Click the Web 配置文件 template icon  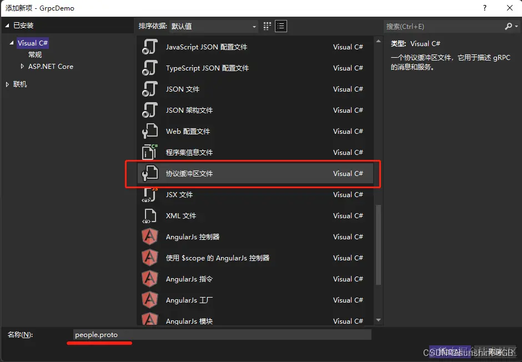click(149, 131)
